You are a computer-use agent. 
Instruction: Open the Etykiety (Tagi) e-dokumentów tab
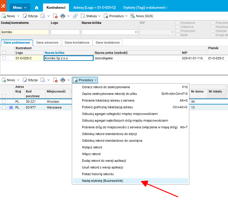(x=145, y=8)
